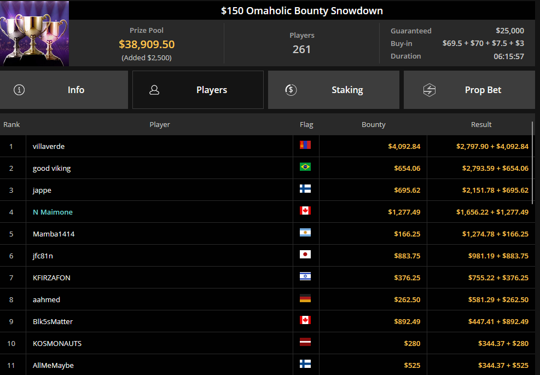Viewport: 540px width, 375px height.
Task: Click the Players person icon
Action: [154, 90]
